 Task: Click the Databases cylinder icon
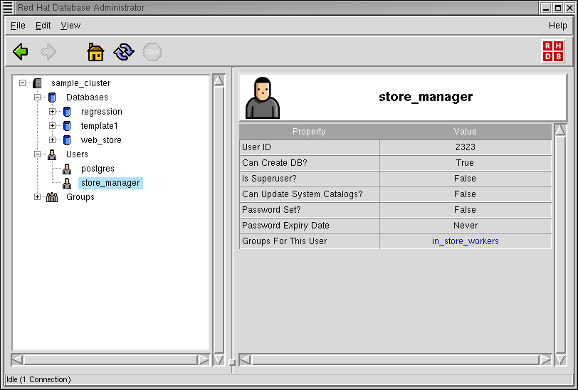click(52, 97)
